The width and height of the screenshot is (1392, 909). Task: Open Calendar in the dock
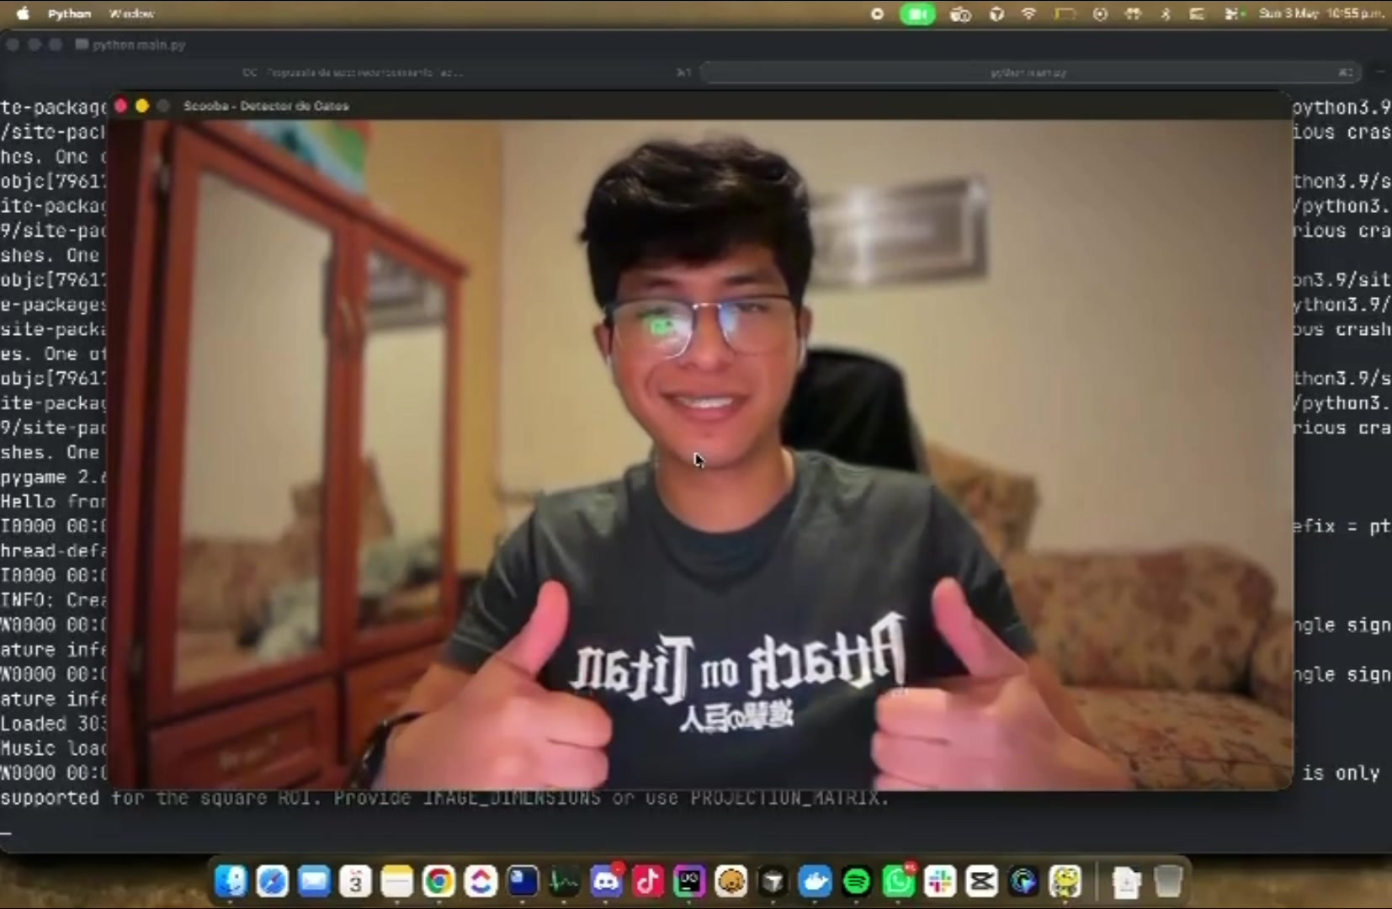pos(355,881)
